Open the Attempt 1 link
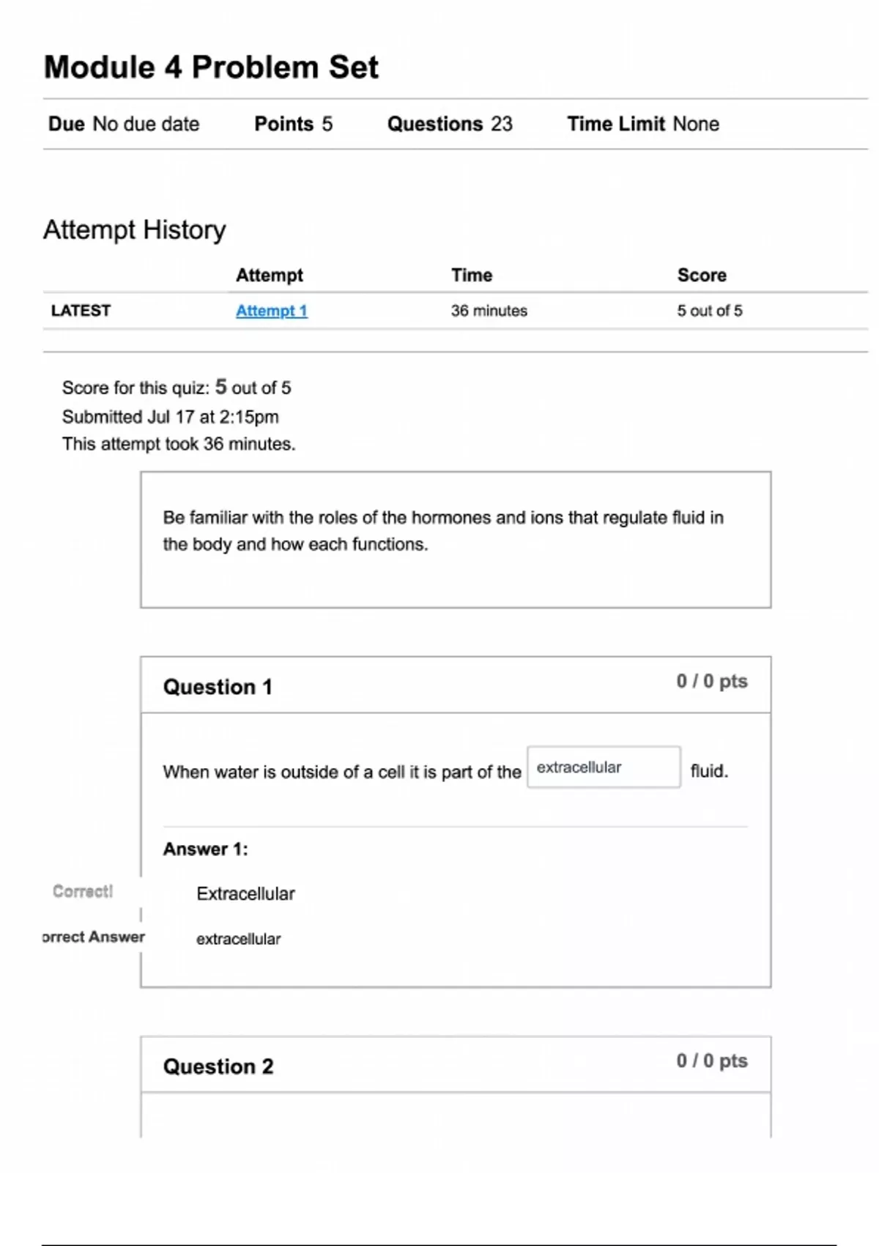The width and height of the screenshot is (879, 1246). point(271,311)
